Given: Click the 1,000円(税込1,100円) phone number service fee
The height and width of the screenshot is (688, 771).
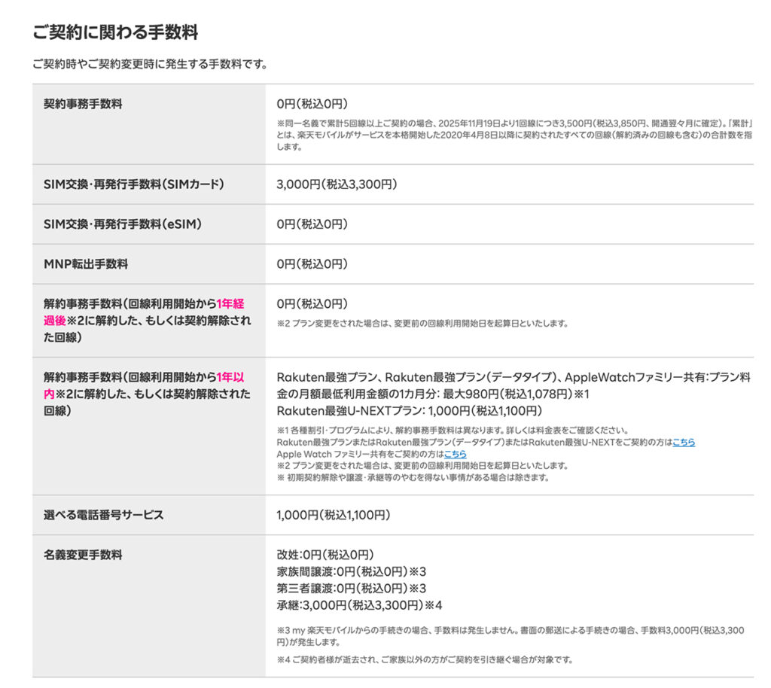Looking at the screenshot, I should [334, 516].
